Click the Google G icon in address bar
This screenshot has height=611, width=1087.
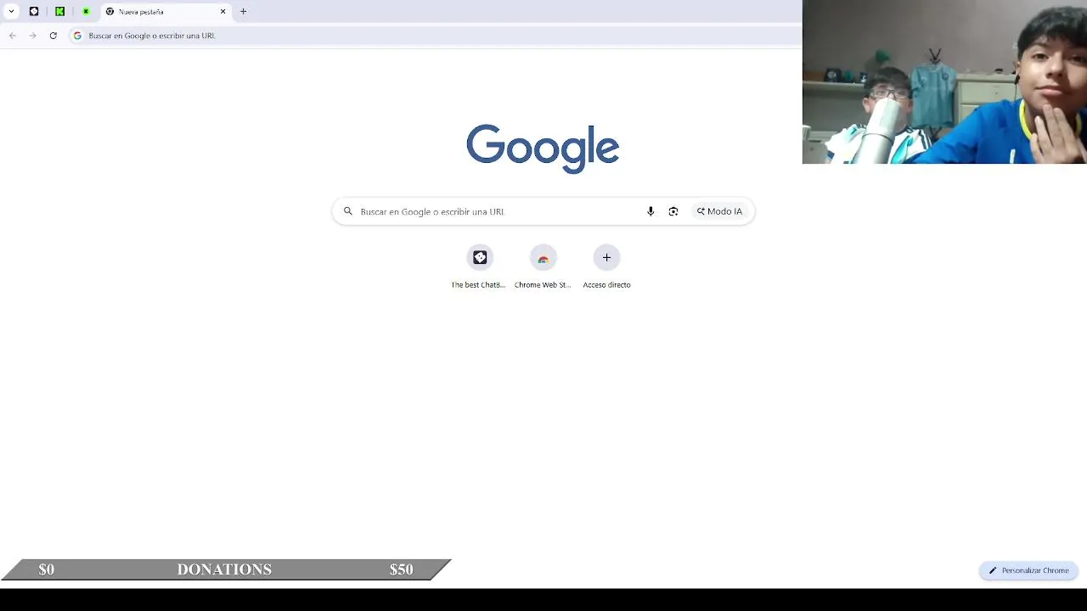(77, 36)
